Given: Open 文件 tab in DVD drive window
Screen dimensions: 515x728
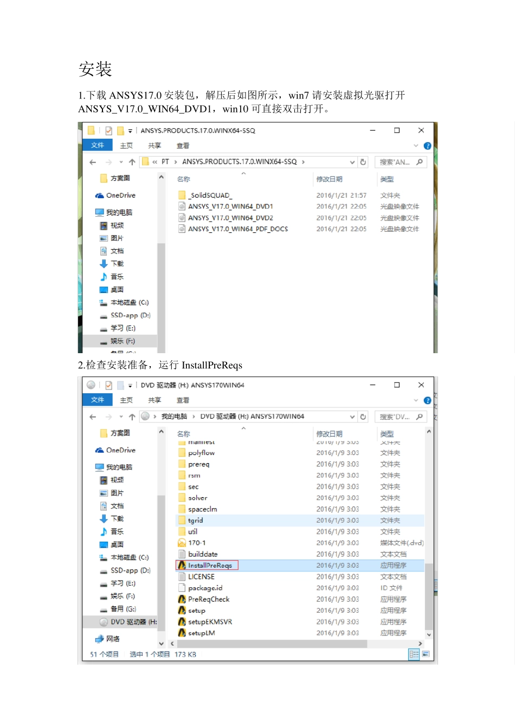Looking at the screenshot, I should click(x=98, y=400).
